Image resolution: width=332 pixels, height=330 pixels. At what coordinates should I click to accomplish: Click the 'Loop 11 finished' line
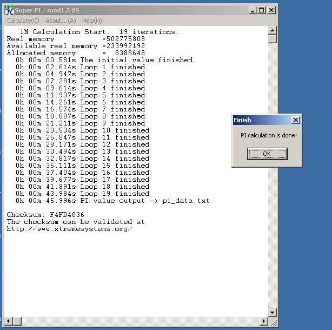pyautogui.click(x=82, y=137)
